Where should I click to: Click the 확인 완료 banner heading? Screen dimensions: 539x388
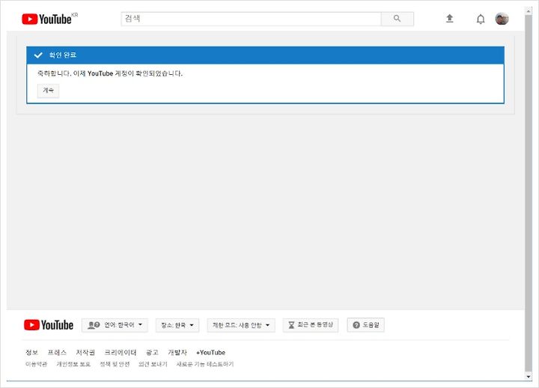tap(63, 55)
